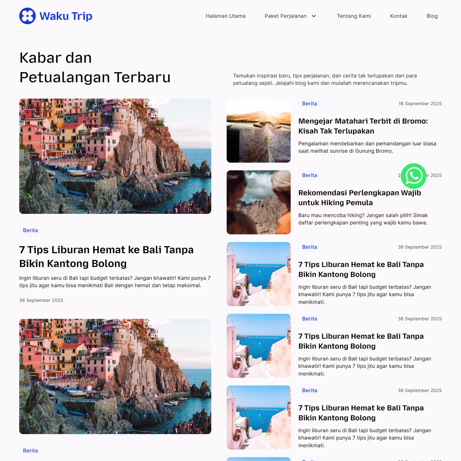461x461 pixels.
Task: Open the Blog nav link
Action: point(432,16)
